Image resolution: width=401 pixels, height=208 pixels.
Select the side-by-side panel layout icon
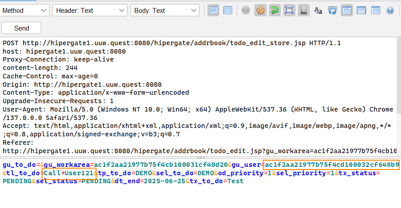(375, 10)
